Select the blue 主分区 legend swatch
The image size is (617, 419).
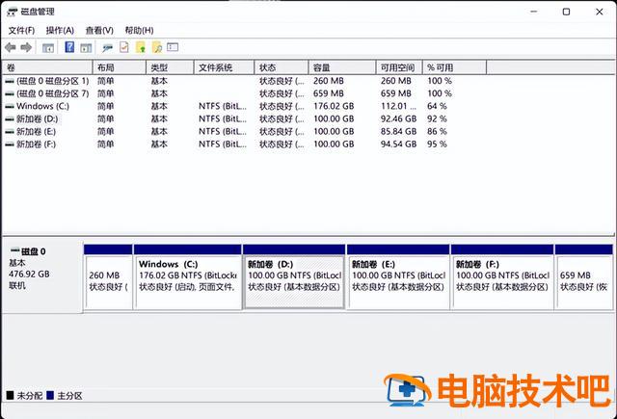tap(50, 396)
